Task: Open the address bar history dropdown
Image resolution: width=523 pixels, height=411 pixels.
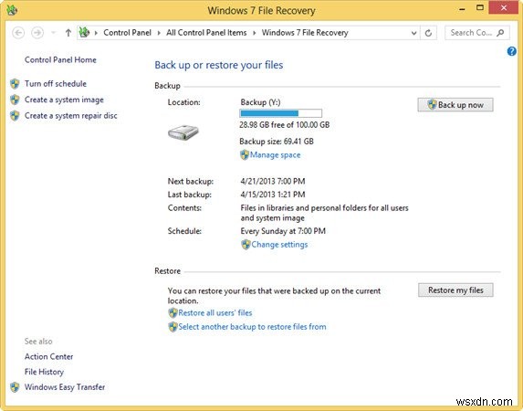Action: pos(413,33)
